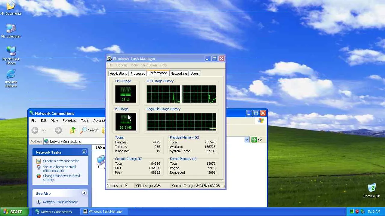
Task: Open the Edit menu in Network Connections
Action: (x=44, y=121)
